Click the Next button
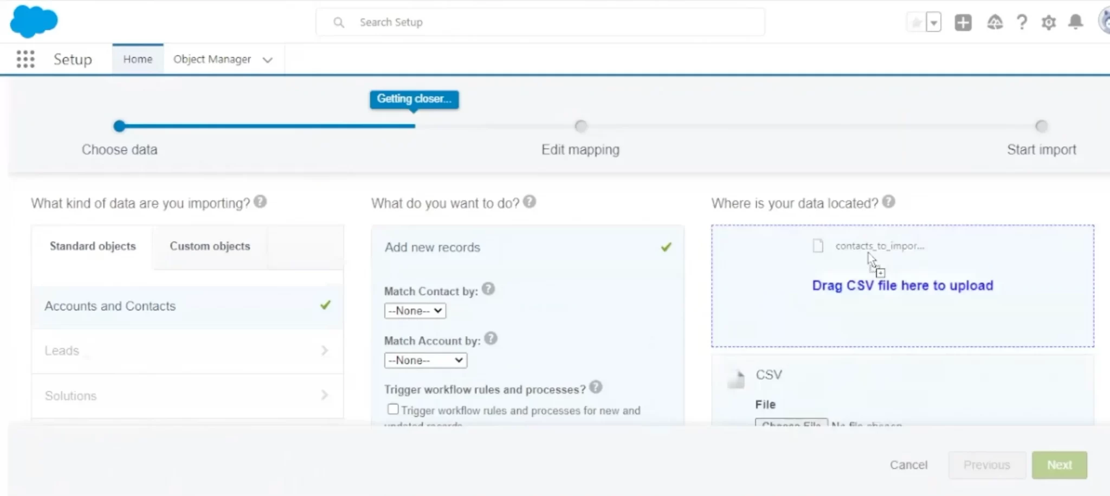 coord(1059,465)
